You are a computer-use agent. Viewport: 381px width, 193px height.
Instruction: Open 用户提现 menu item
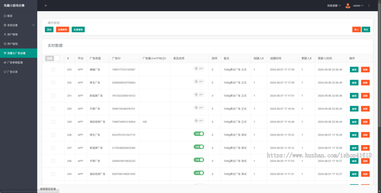18,44
